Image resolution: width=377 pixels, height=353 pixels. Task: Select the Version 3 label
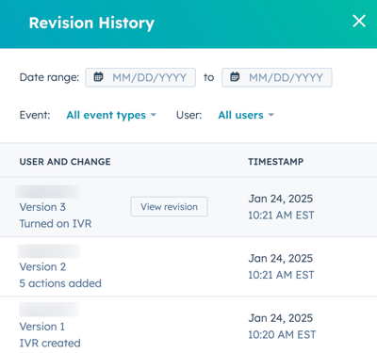click(x=42, y=207)
